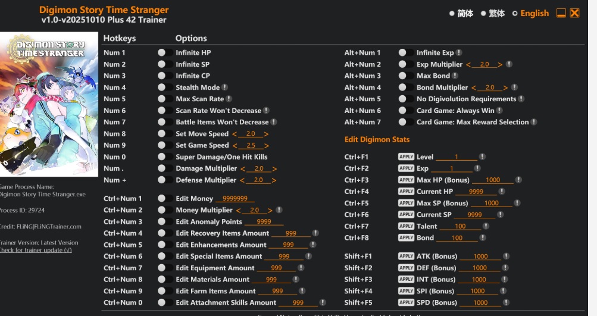Click info icon for Card Game: Max Reward Selection

coord(534,122)
